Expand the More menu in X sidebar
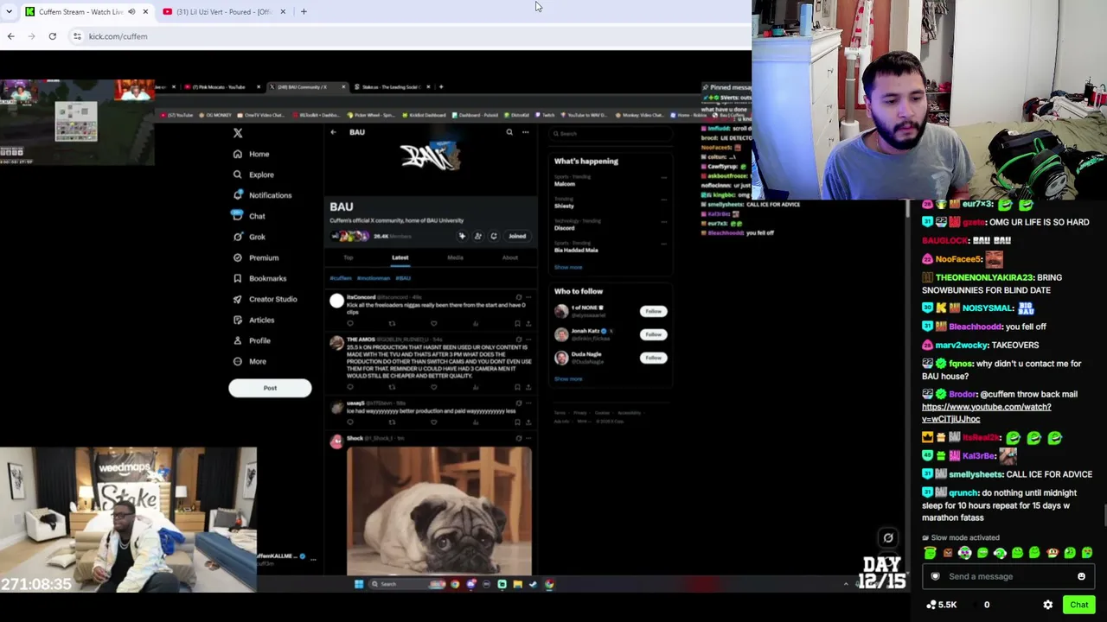 [x=249, y=361]
